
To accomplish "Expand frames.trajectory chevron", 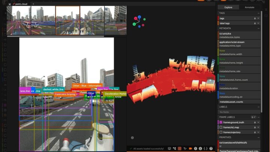I will point(258,132).
